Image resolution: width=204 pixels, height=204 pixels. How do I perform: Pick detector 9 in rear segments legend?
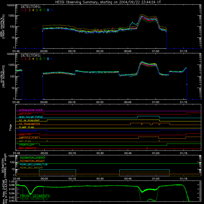(52, 59)
